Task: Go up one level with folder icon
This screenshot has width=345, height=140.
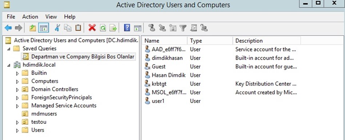Action: tap(33, 28)
